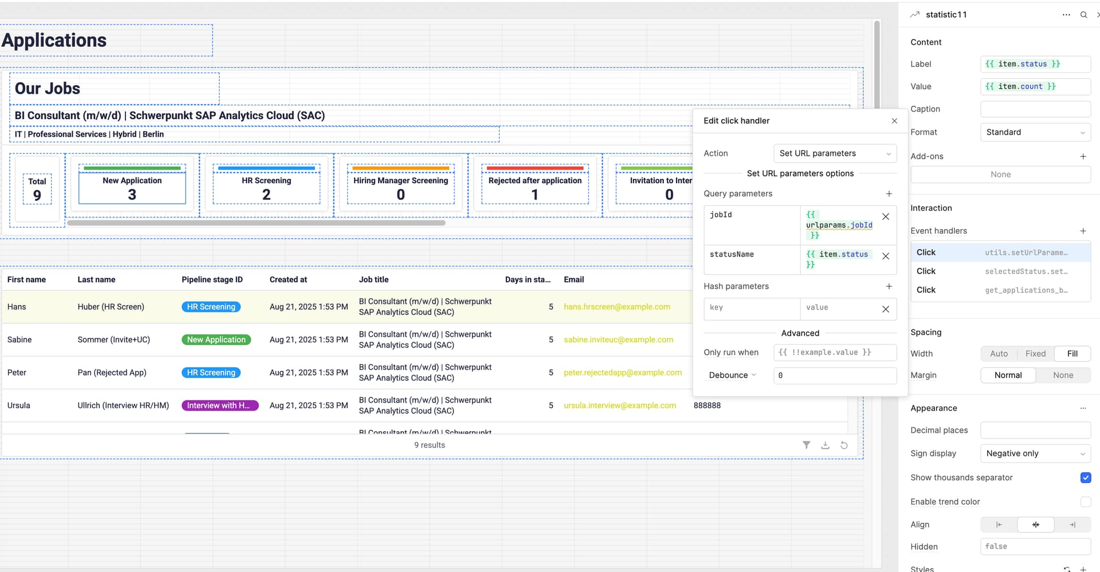Disable the Show thousands separator checkbox
Viewport: 1100px width, 572px height.
(1085, 478)
